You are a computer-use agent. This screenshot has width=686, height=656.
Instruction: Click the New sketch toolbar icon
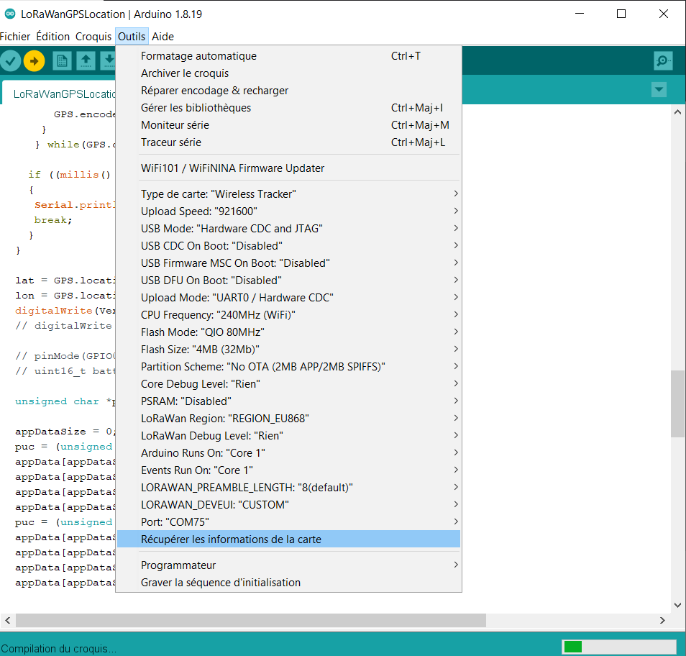(62, 61)
